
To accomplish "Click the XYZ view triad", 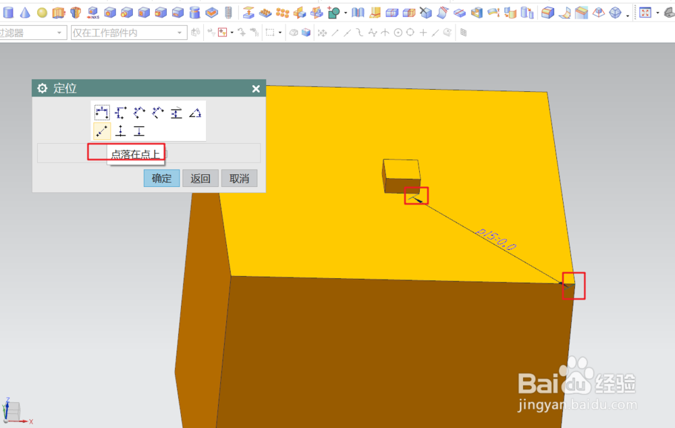I will point(16,411).
